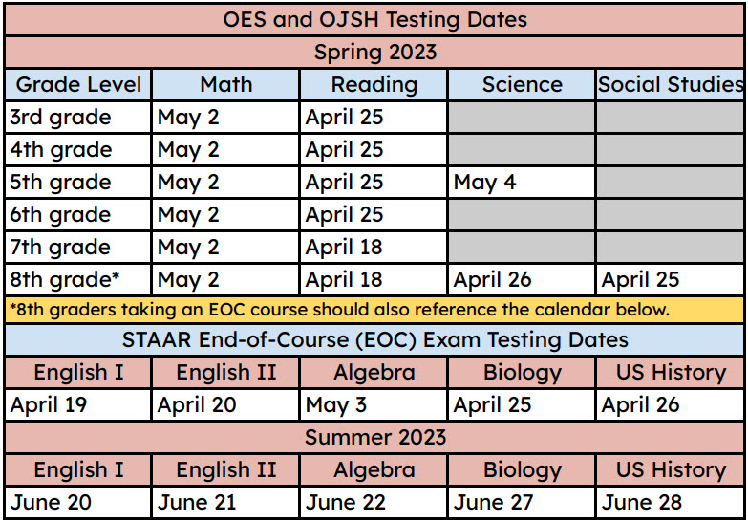The width and height of the screenshot is (748, 522).
Task: Select the Spring 2023 header row
Action: (x=374, y=52)
